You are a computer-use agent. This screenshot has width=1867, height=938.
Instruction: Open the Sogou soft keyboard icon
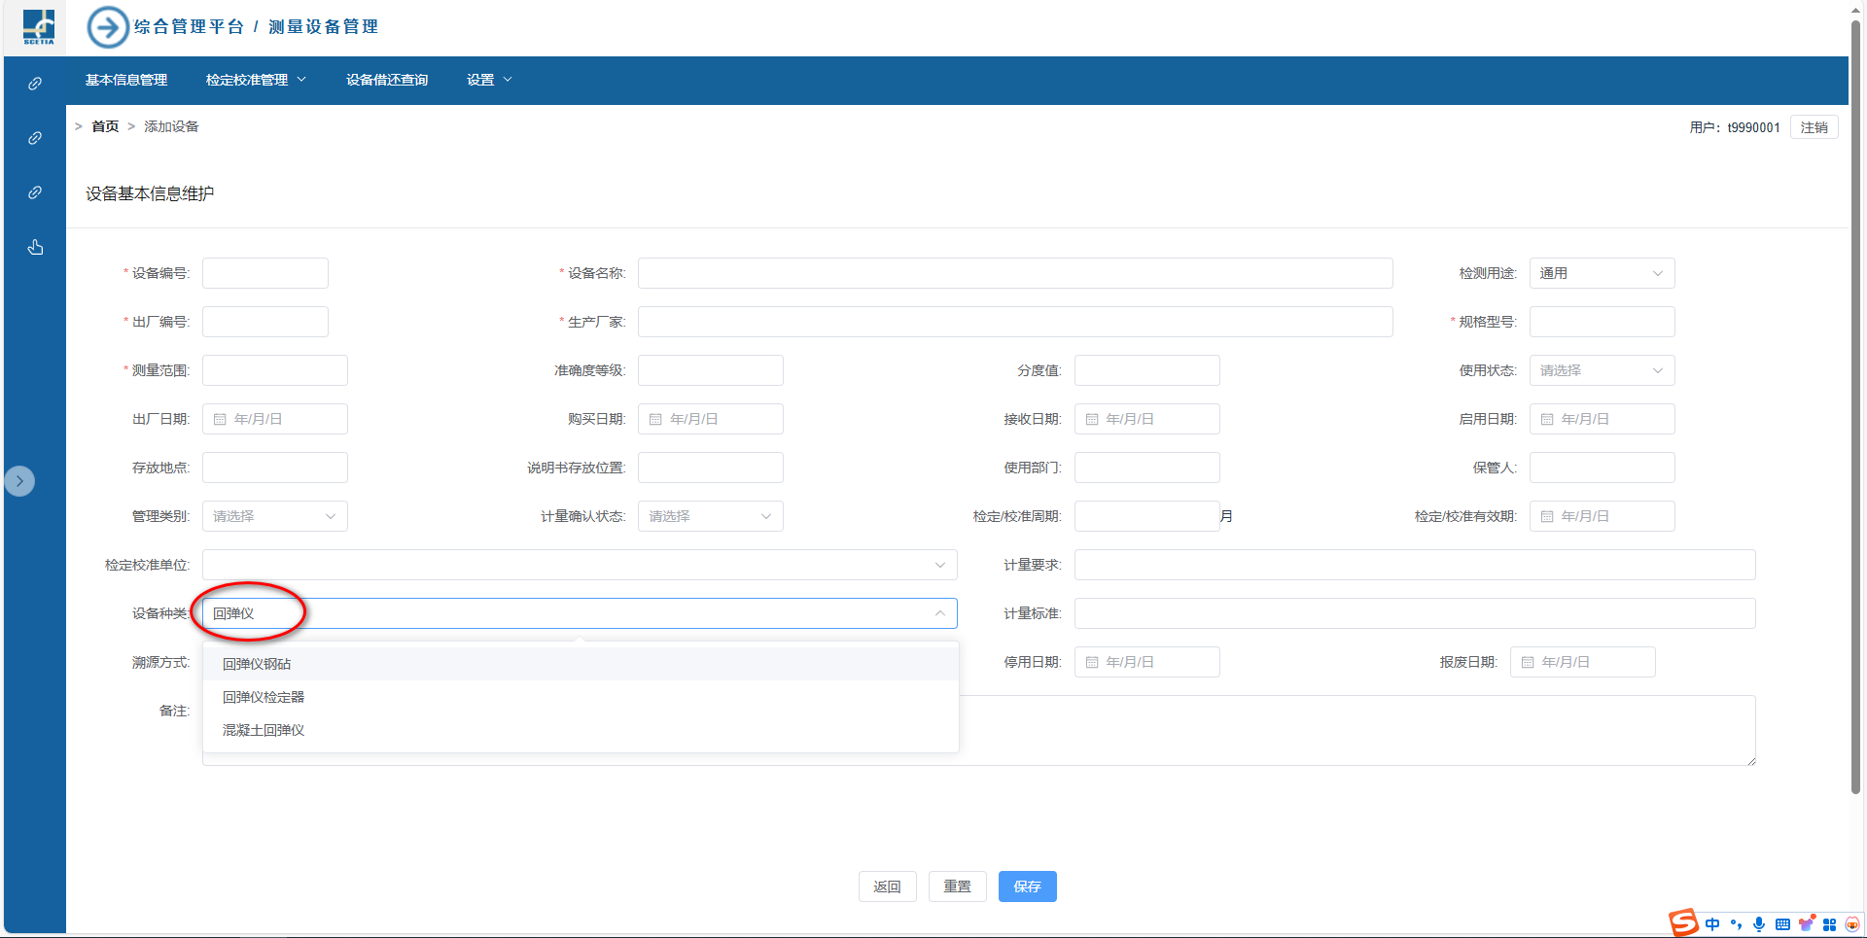1782,924
